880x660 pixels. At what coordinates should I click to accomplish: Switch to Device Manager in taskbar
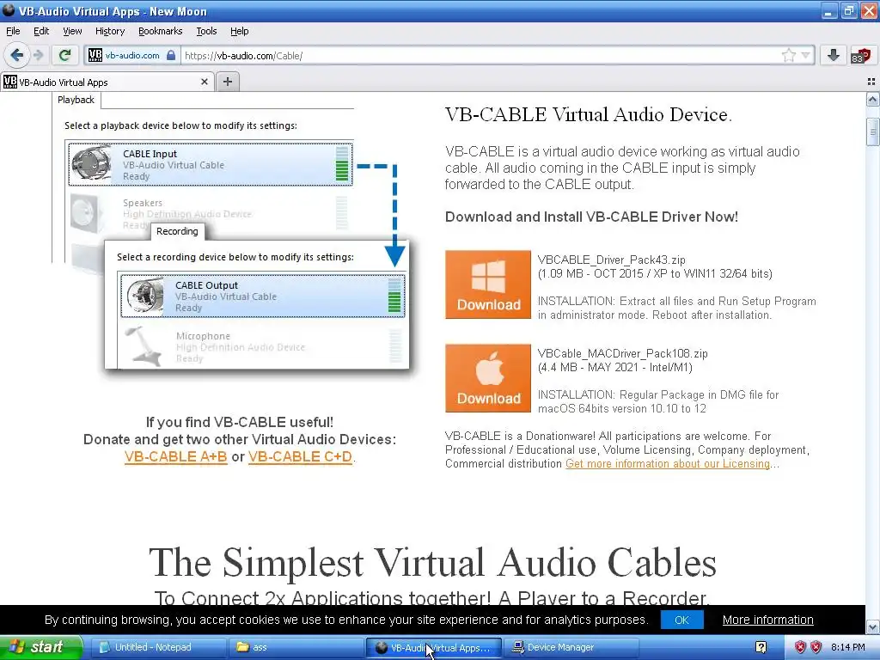[x=571, y=647]
